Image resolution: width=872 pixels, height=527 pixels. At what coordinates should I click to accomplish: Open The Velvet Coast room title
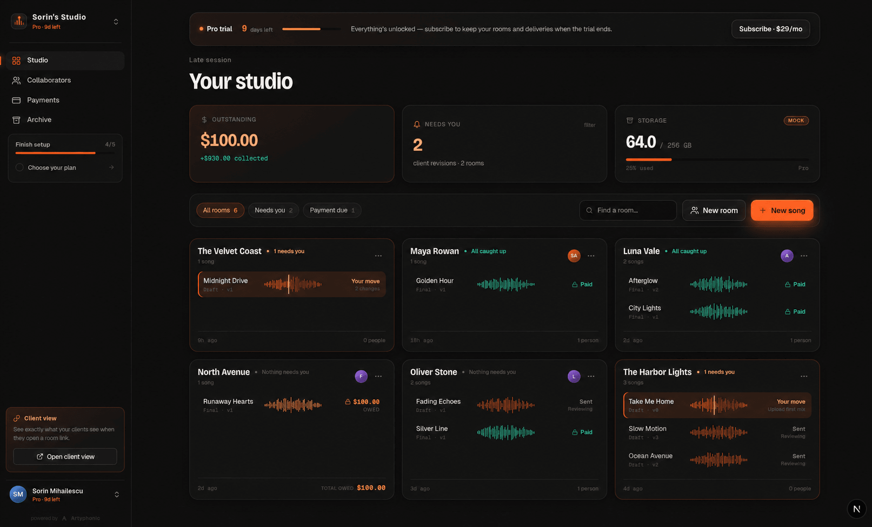tap(229, 251)
